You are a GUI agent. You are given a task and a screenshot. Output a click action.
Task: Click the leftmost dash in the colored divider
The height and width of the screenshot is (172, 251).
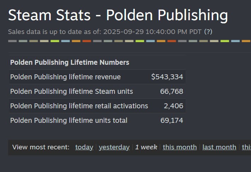(12, 41)
